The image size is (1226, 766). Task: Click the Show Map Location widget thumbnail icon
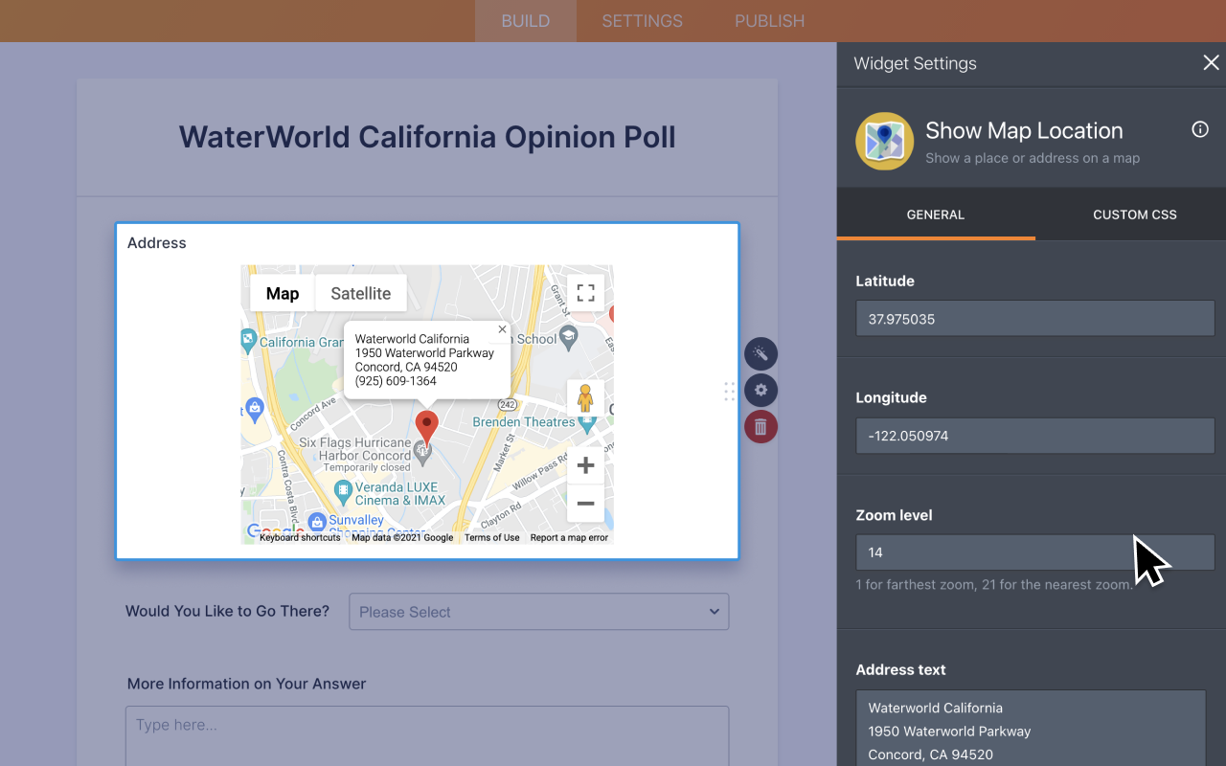(x=882, y=140)
